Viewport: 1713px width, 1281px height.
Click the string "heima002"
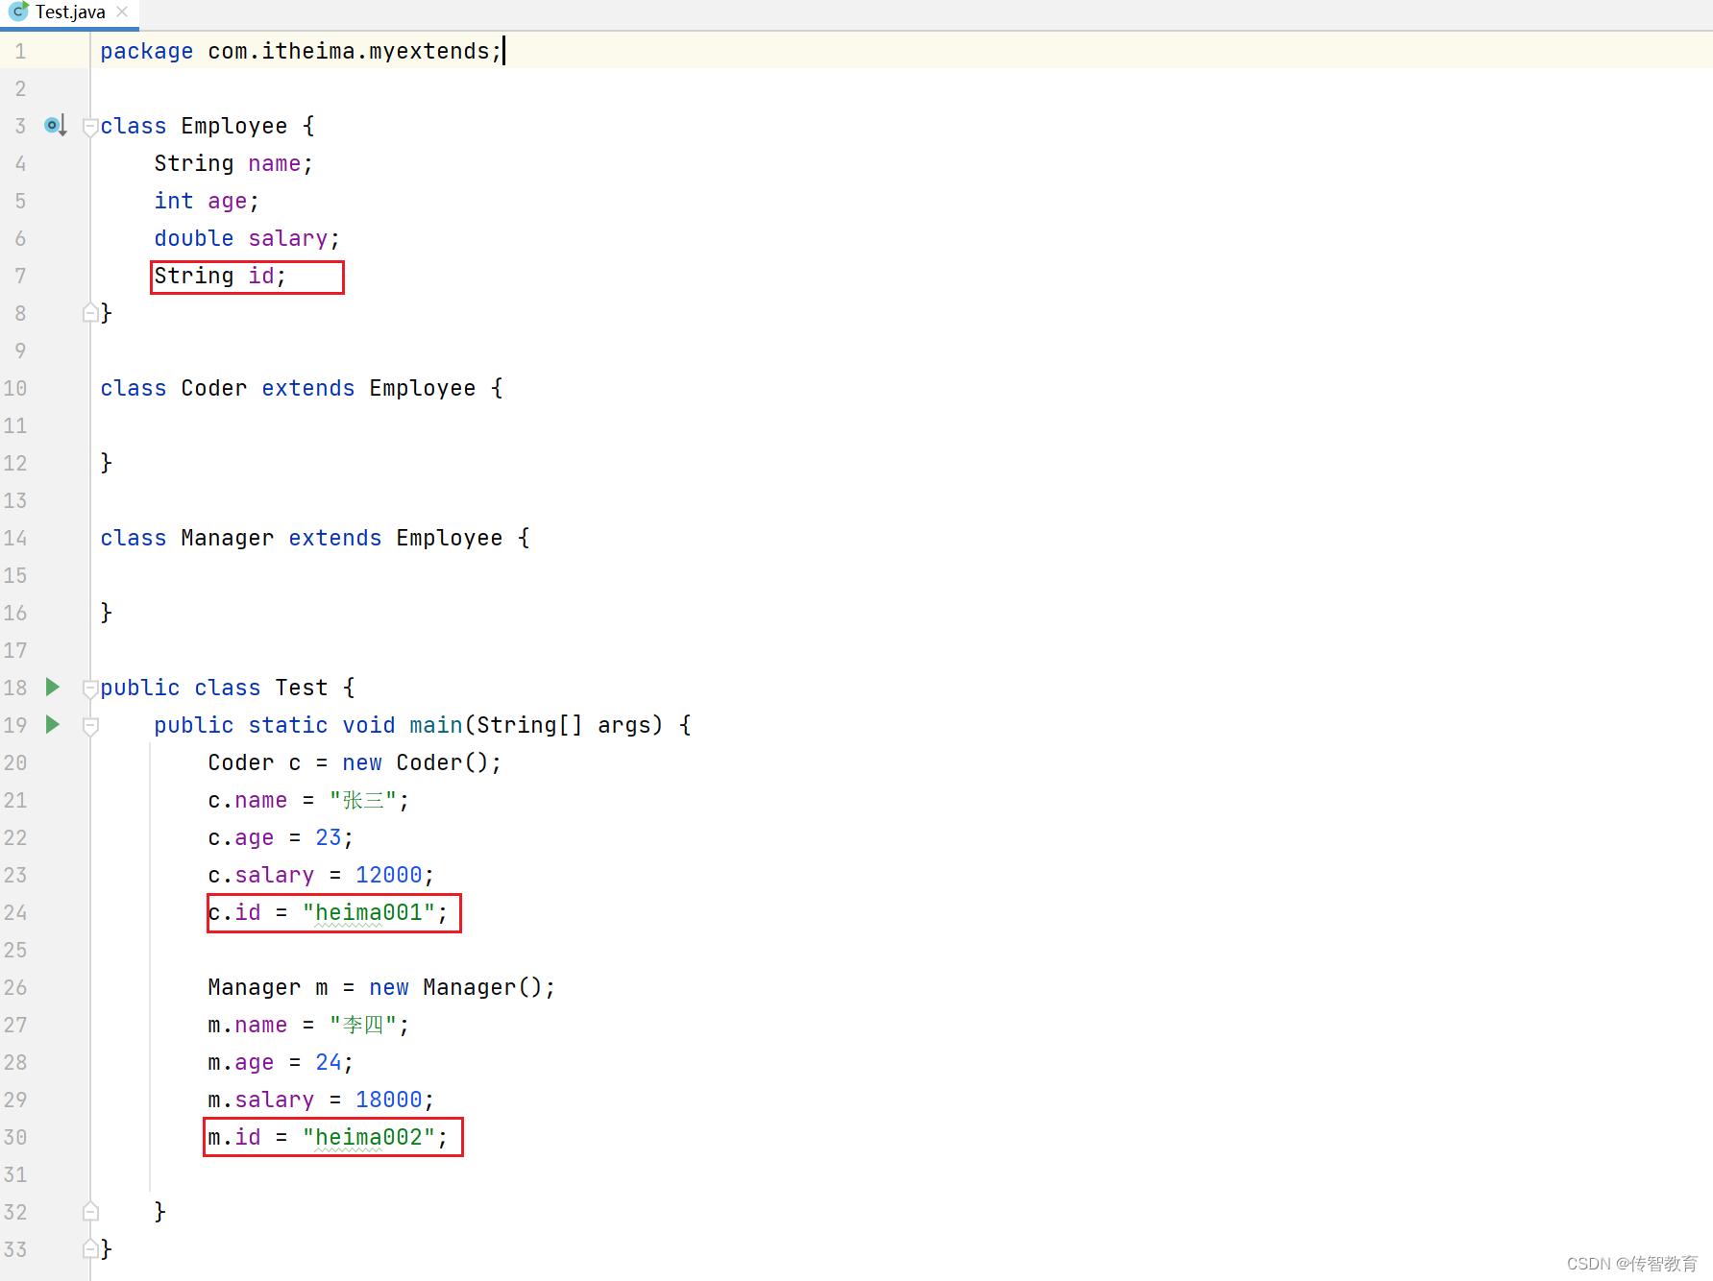[x=369, y=1137]
